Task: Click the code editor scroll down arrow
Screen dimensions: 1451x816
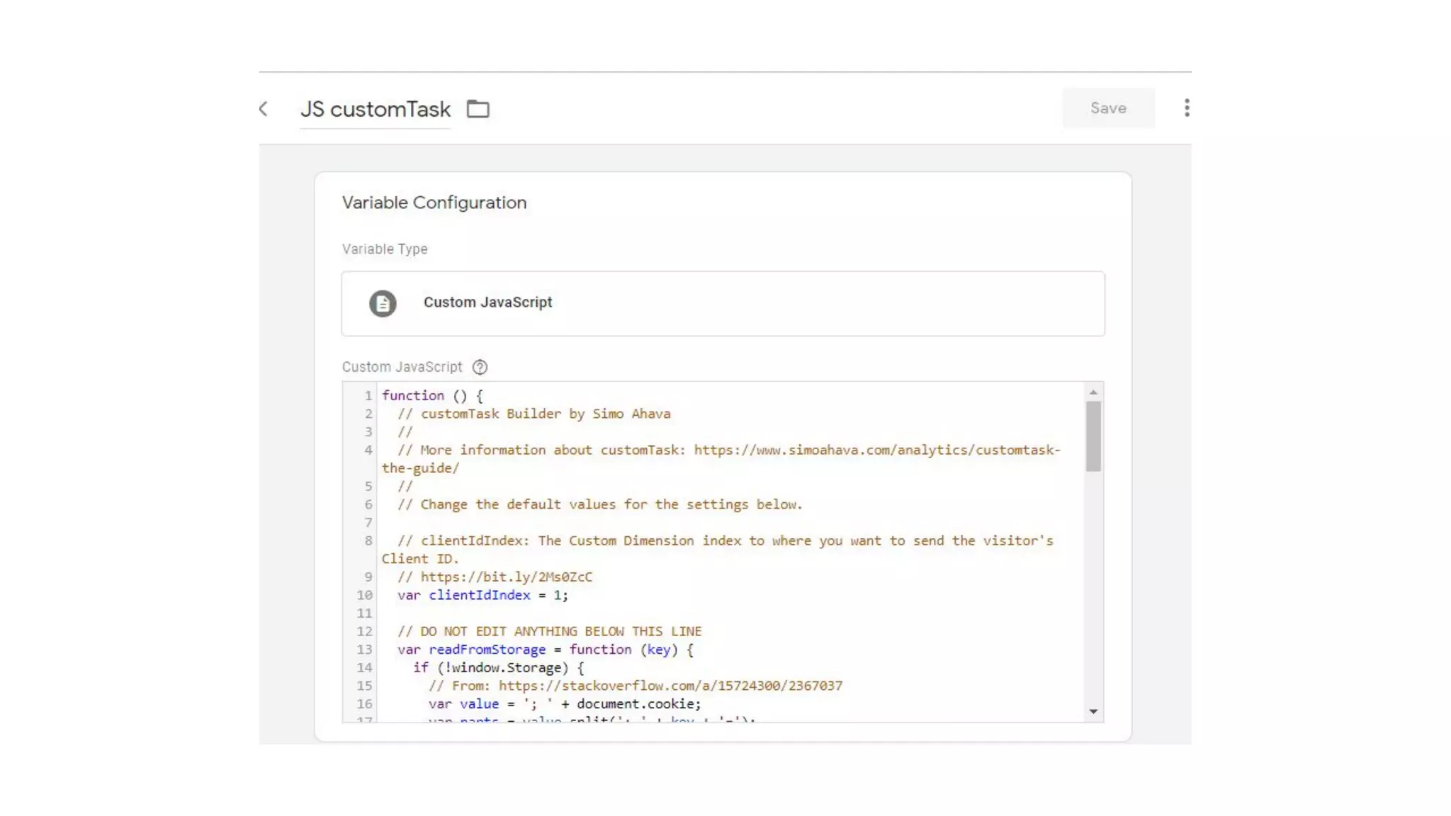Action: [x=1093, y=711]
